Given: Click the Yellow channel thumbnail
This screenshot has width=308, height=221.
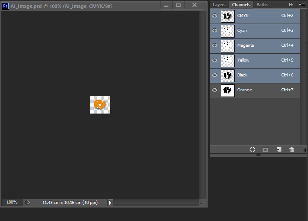Looking at the screenshot, I should [228, 61].
